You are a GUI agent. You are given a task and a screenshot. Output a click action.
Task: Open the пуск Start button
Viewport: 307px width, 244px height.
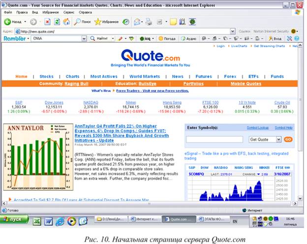click(14, 219)
